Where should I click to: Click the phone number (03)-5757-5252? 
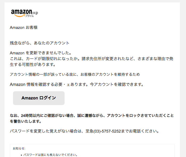click(107, 131)
